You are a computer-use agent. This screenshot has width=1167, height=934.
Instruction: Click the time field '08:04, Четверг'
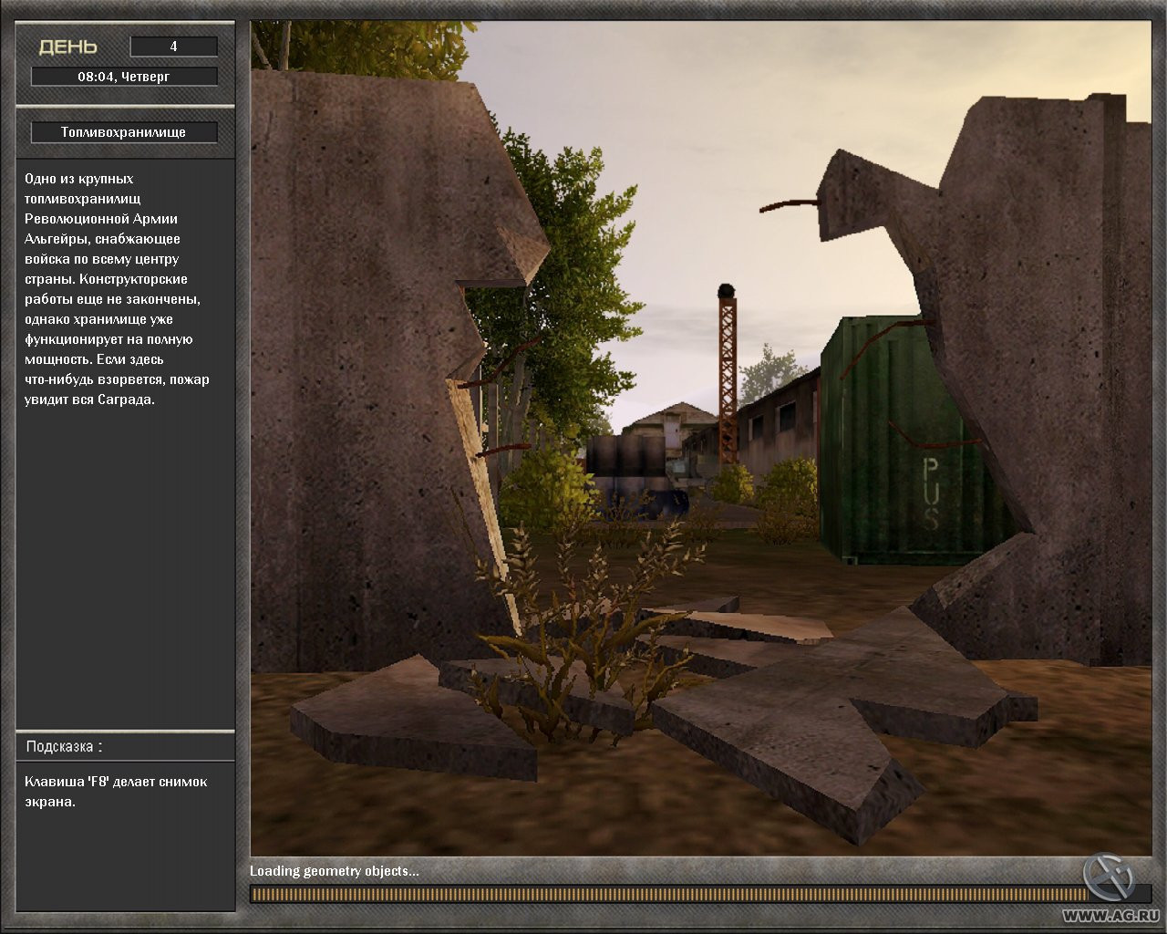(x=124, y=77)
